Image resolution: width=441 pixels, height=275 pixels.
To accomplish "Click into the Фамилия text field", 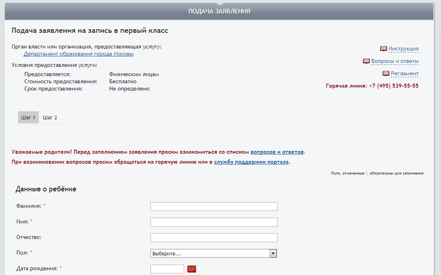I will (x=214, y=207).
